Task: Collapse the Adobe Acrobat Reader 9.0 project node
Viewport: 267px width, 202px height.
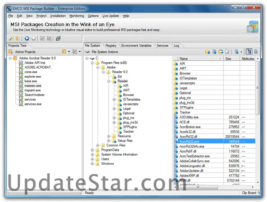Action: point(10,58)
